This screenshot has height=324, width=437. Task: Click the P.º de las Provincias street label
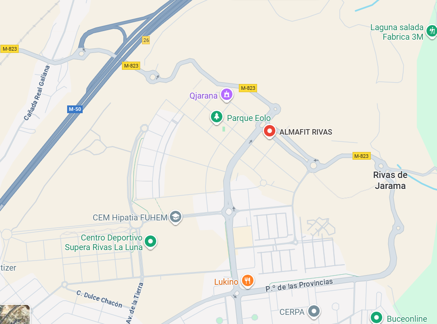(299, 285)
